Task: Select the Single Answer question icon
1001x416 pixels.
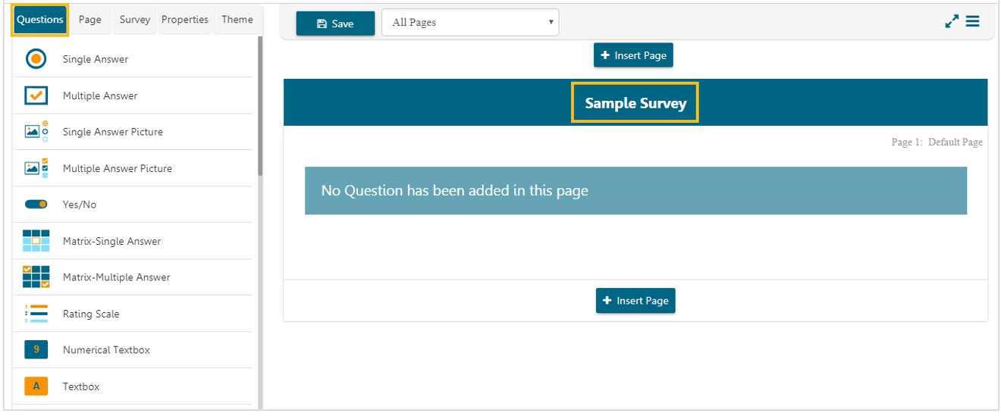Action: coord(36,59)
